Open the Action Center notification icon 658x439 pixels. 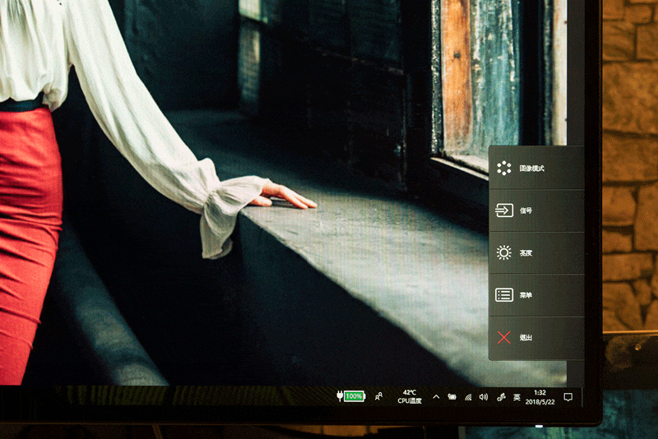568,397
